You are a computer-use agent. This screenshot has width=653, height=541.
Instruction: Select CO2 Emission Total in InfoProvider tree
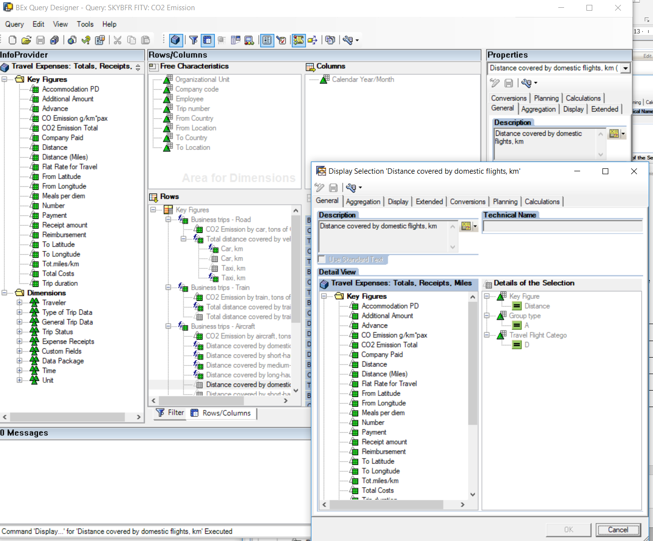coord(70,128)
